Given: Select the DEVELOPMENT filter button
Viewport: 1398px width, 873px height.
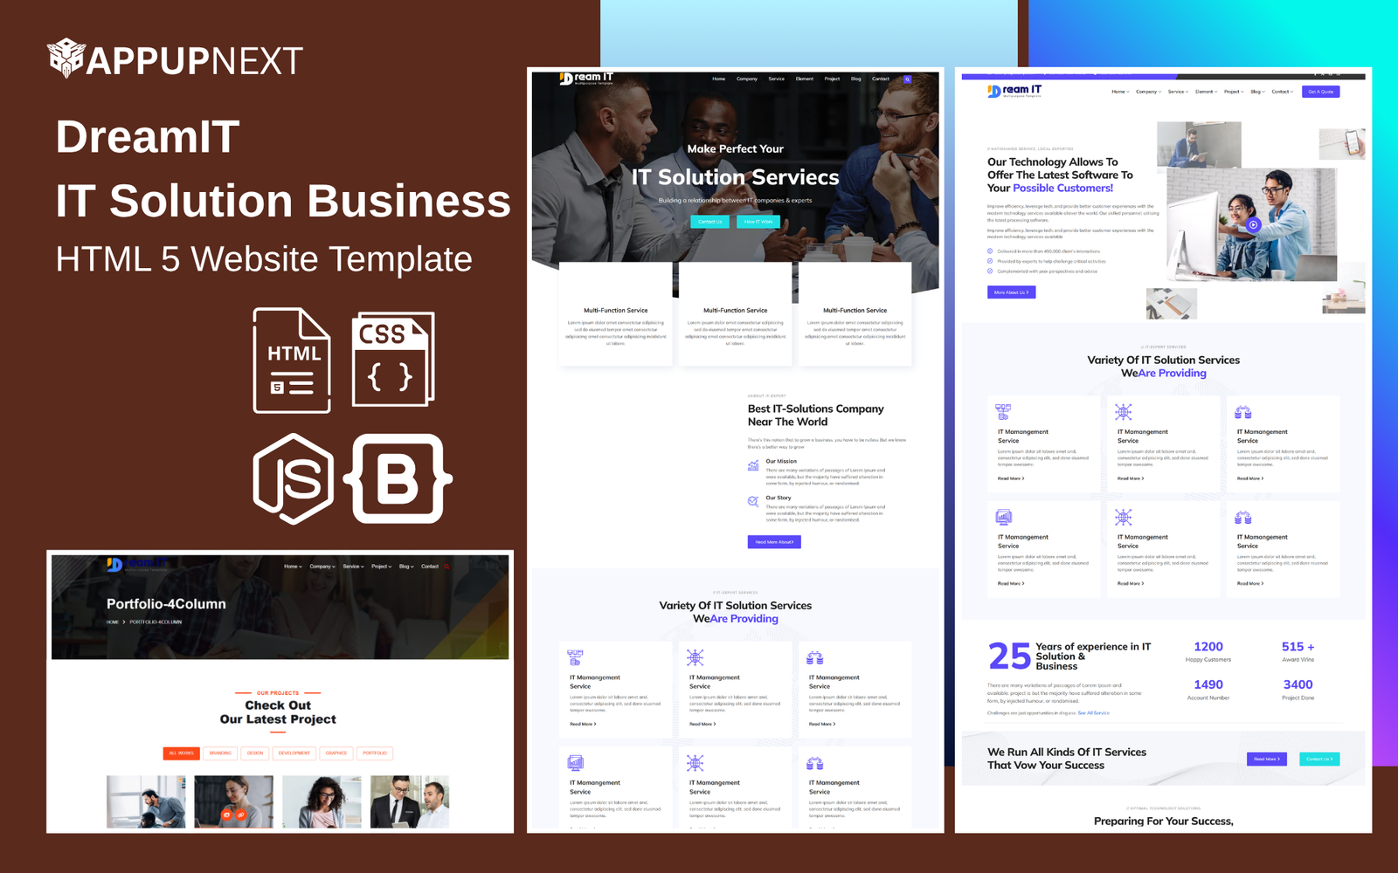Looking at the screenshot, I should 294,753.
